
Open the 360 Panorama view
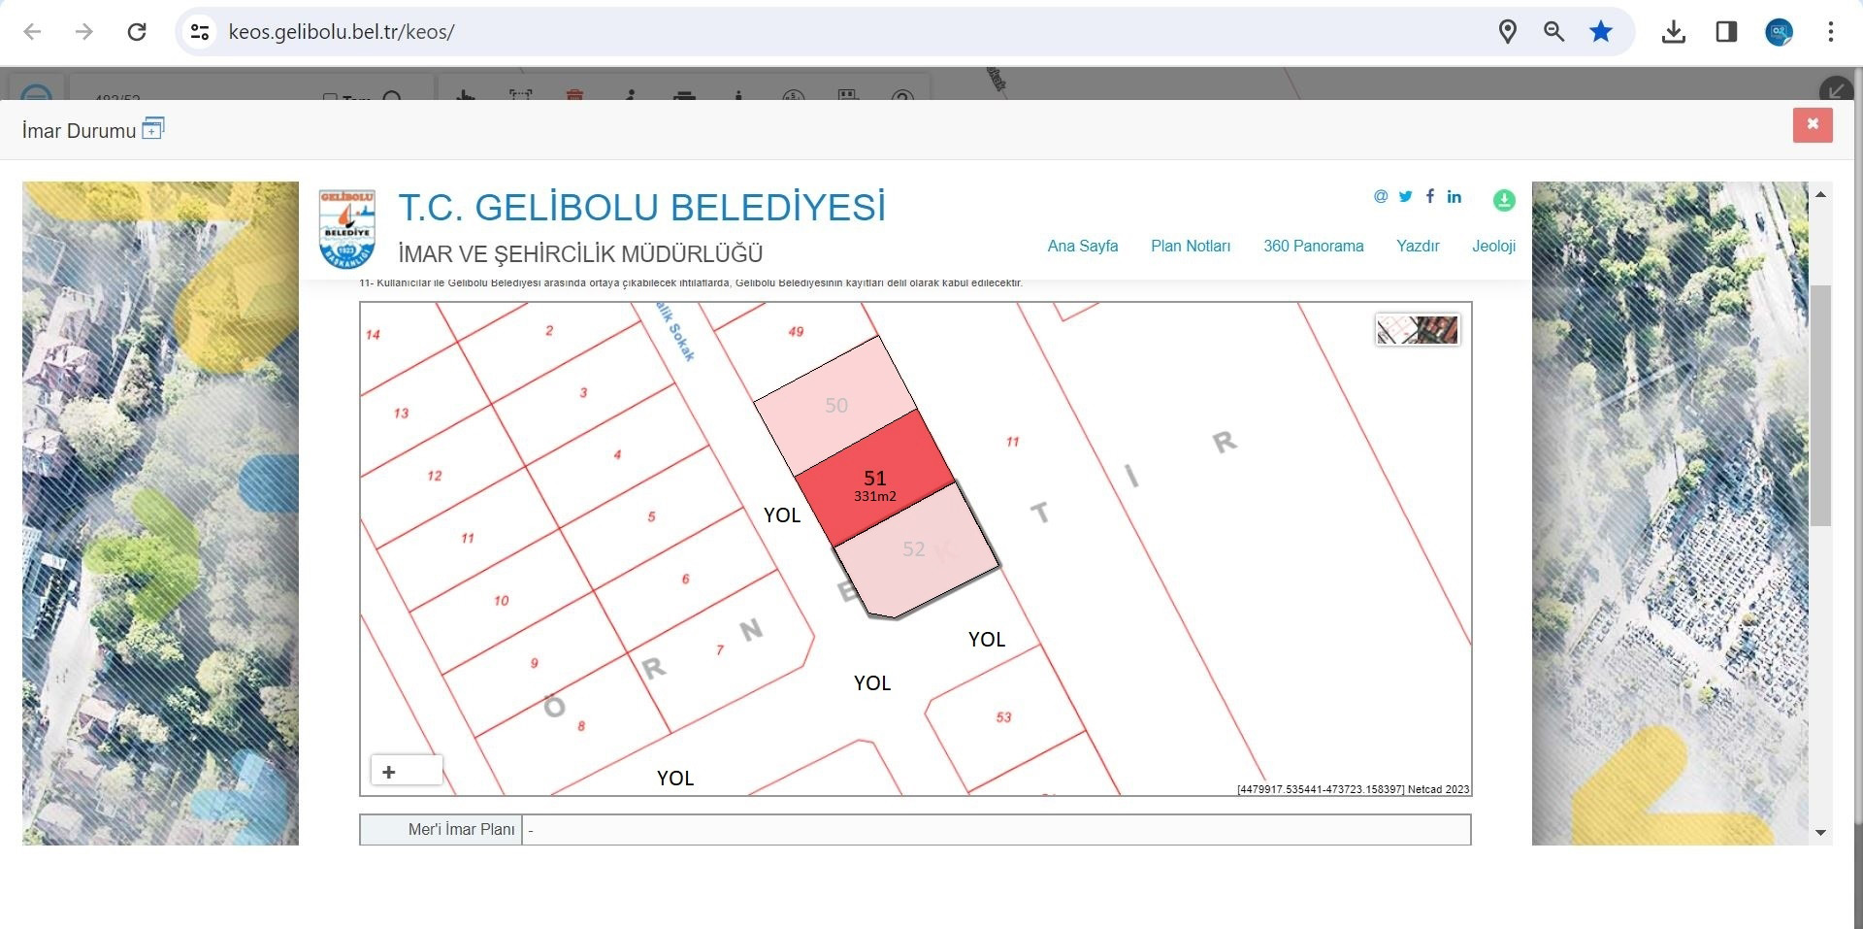pyautogui.click(x=1313, y=246)
